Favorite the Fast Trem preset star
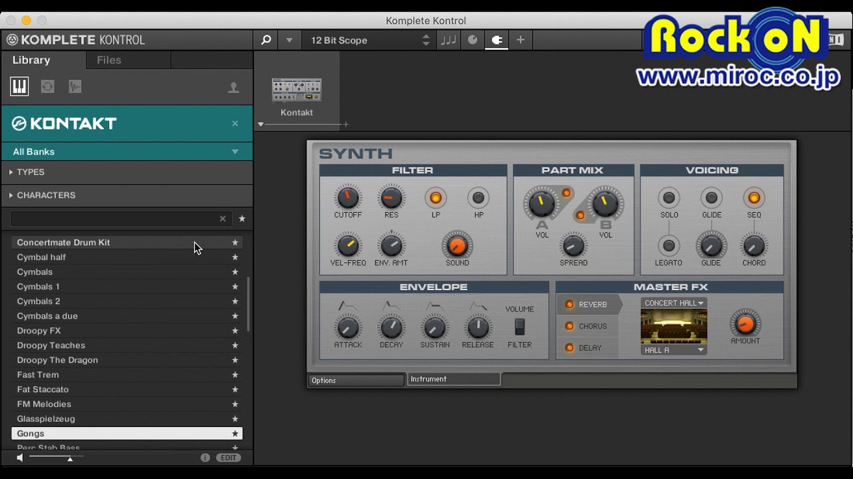Screen dimensions: 853x479 [x=235, y=375]
